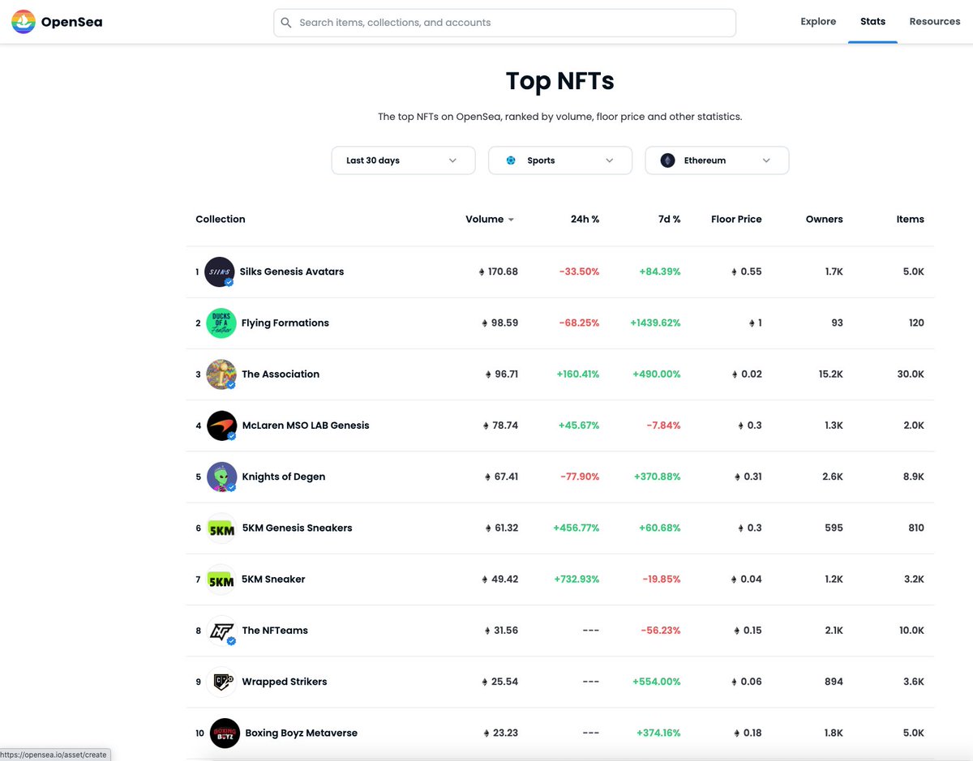
Task: Sort by the 24h % column
Action: [x=585, y=219]
